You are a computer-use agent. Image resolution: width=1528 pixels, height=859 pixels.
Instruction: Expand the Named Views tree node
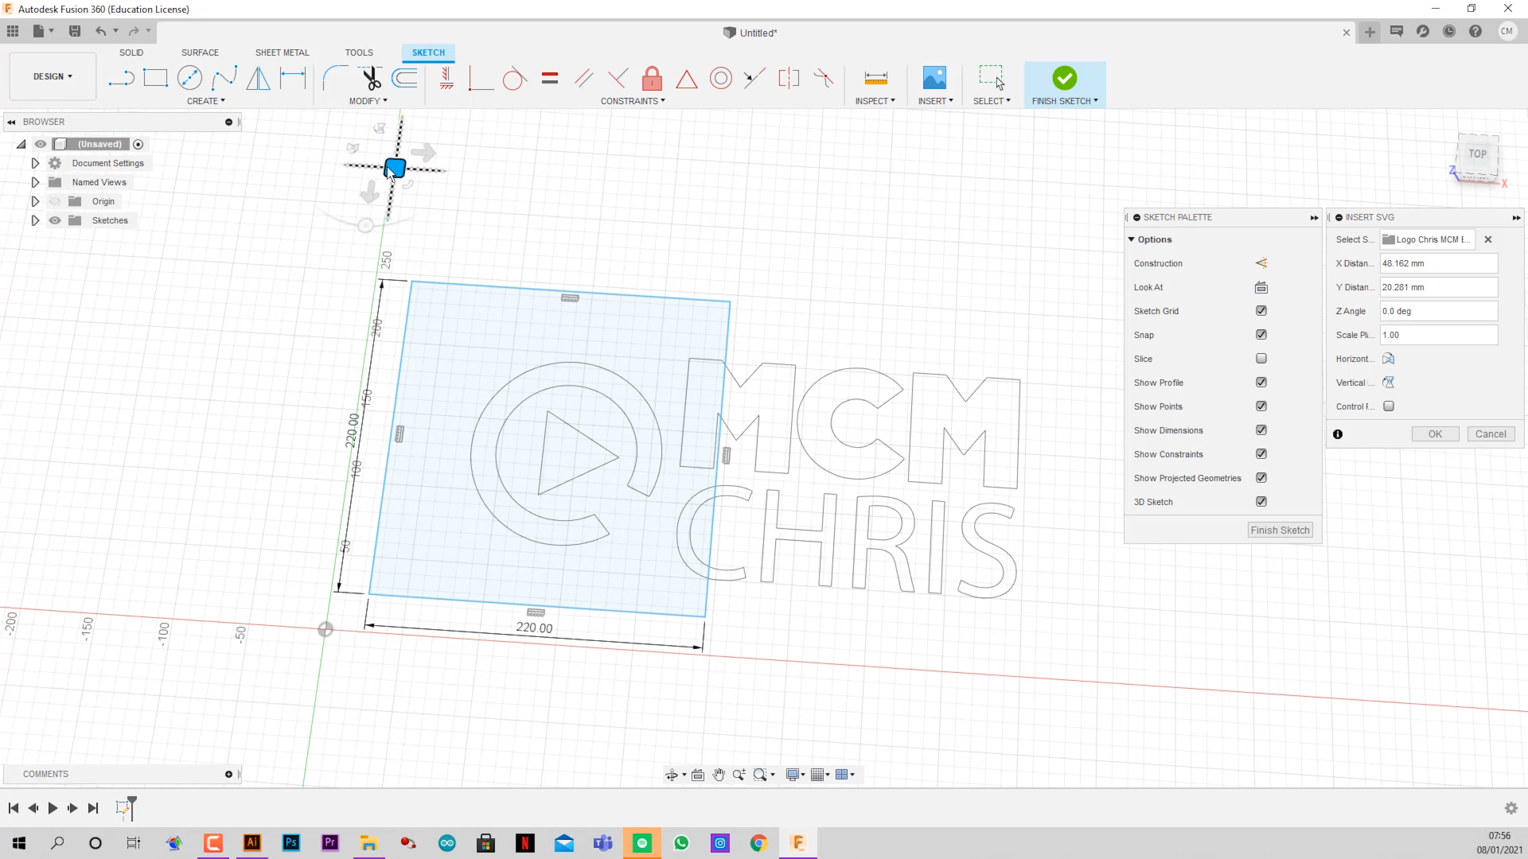35,182
